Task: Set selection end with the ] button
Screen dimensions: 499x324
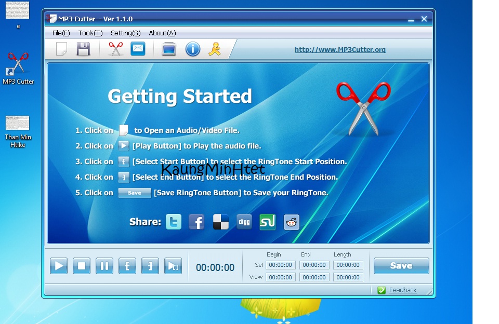Action: tap(150, 266)
